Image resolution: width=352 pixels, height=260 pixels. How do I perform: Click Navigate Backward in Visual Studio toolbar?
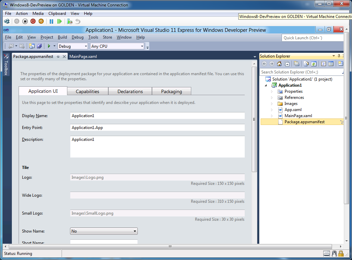(11, 46)
